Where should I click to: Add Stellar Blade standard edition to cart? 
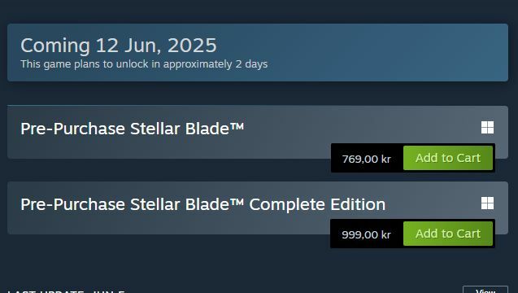(447, 158)
